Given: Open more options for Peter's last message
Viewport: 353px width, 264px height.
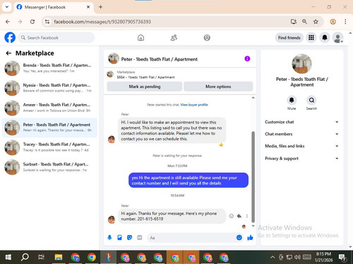Looking at the screenshot, I should coord(247,216).
